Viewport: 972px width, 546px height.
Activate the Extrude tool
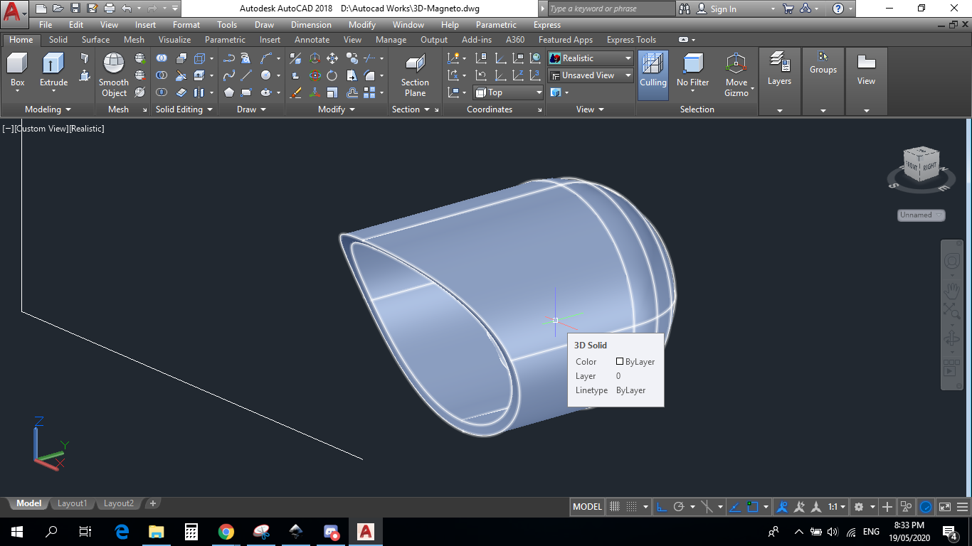click(x=53, y=70)
